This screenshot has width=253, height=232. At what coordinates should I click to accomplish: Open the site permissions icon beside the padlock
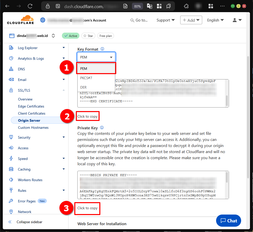58,6
